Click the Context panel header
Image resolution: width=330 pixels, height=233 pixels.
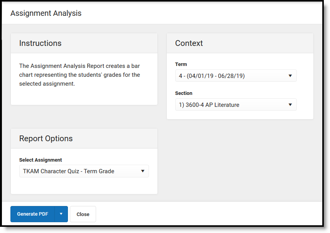pyautogui.click(x=189, y=43)
